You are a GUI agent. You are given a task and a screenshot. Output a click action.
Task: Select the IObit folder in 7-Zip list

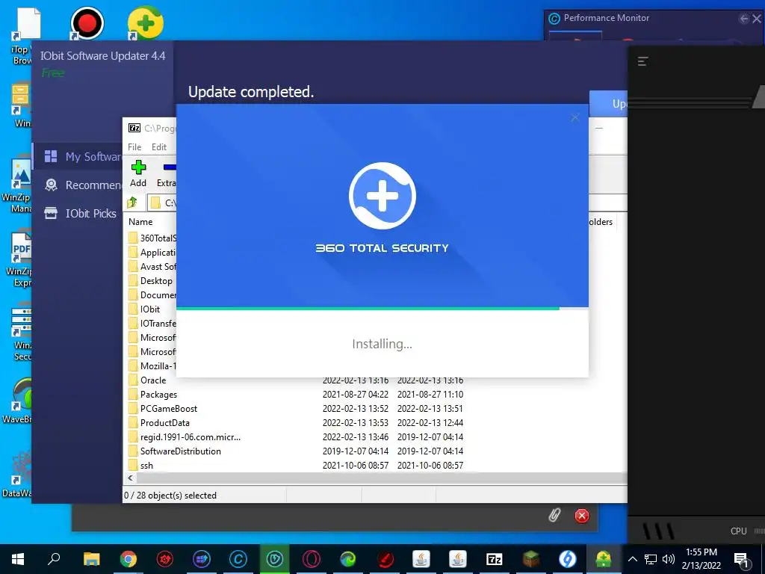click(144, 309)
